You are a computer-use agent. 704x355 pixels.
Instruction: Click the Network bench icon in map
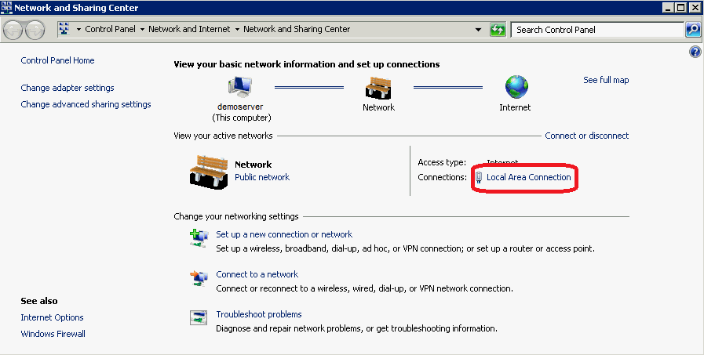click(x=378, y=86)
